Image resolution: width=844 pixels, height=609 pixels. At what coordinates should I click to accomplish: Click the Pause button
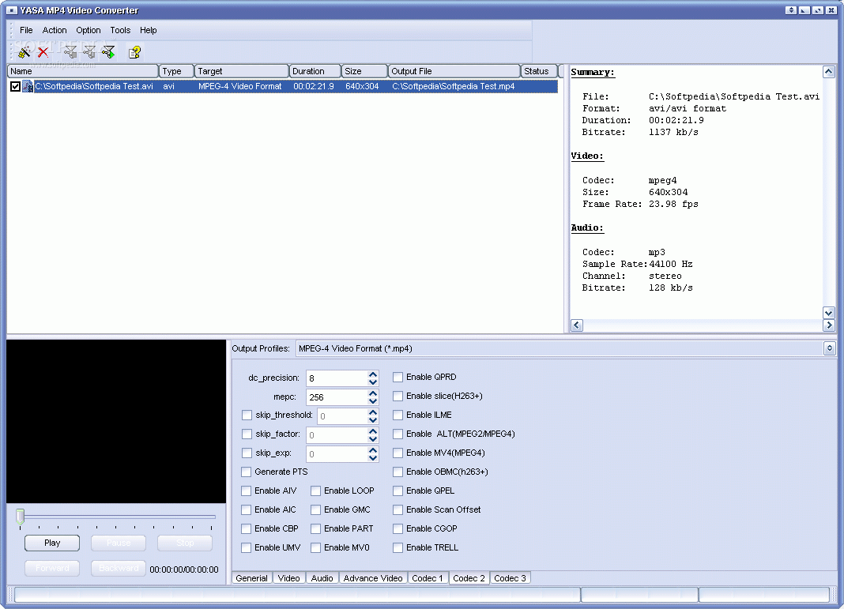coord(119,543)
